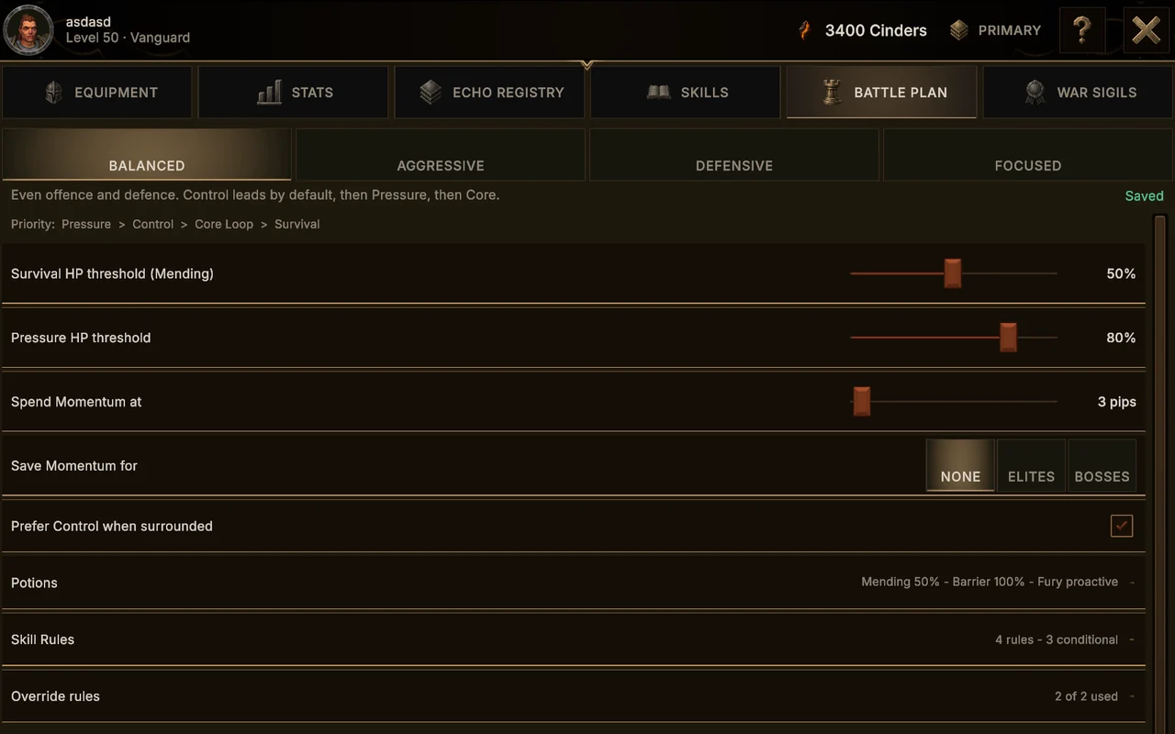Click the vertical scrollbar in Battle Plan
1175x734 pixels.
click(1160, 473)
